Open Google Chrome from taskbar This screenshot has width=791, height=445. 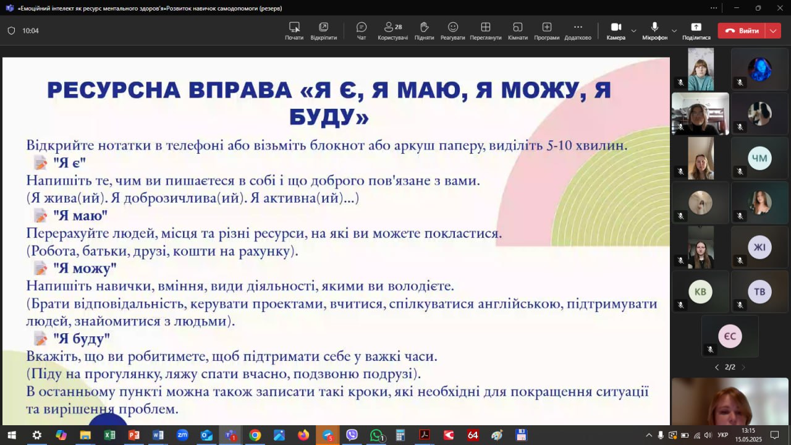coord(255,435)
